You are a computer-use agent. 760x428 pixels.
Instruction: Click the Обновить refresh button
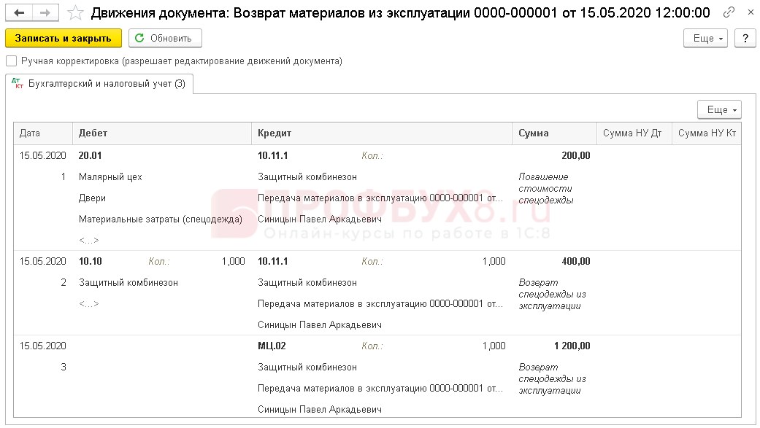coord(165,39)
